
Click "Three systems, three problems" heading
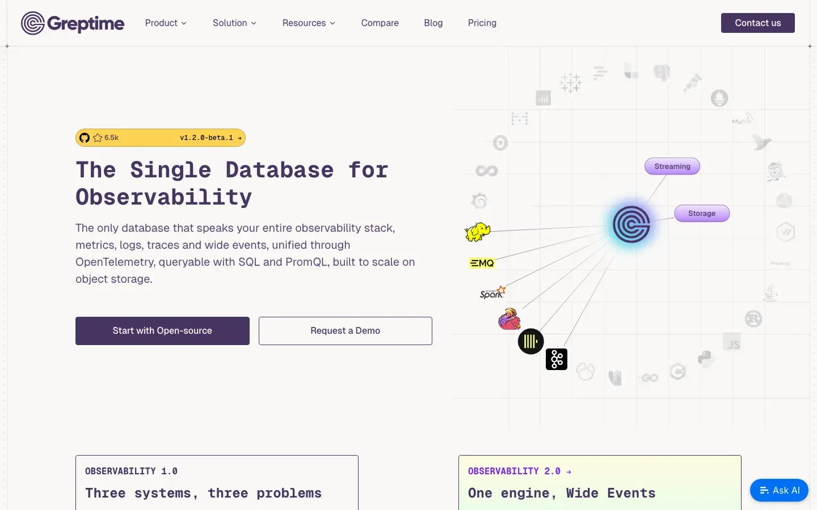point(203,494)
